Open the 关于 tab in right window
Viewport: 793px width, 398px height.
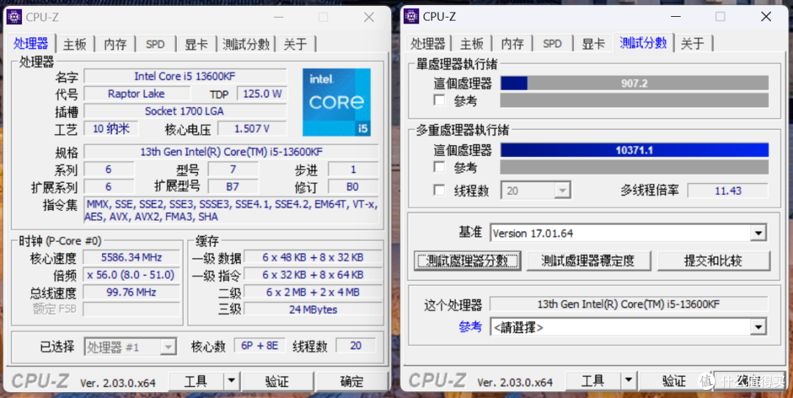[692, 45]
